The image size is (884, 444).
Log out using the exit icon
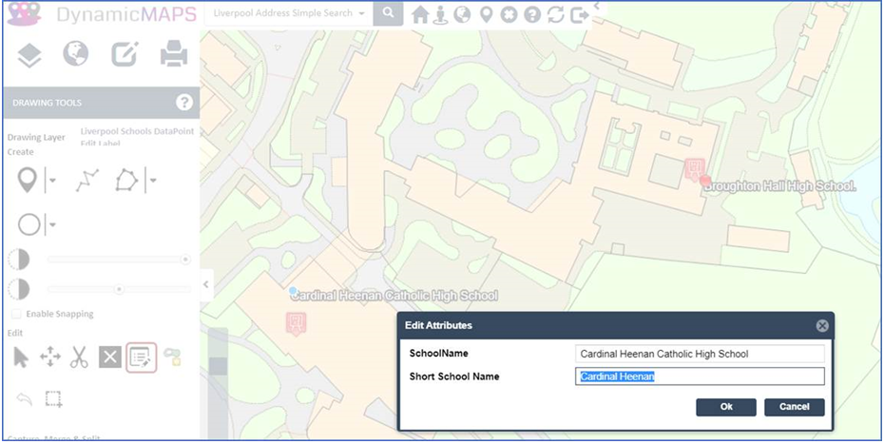click(580, 14)
